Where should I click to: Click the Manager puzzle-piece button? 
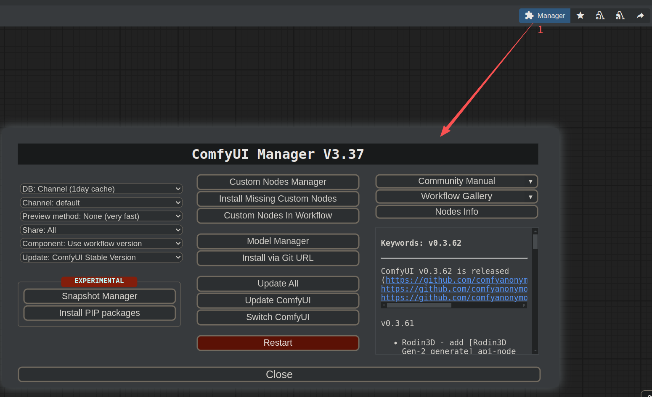click(545, 16)
